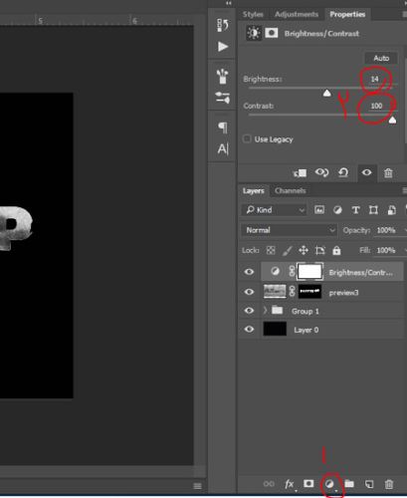Click the Contrast value field
The width and height of the screenshot is (407, 498).
tap(376, 106)
